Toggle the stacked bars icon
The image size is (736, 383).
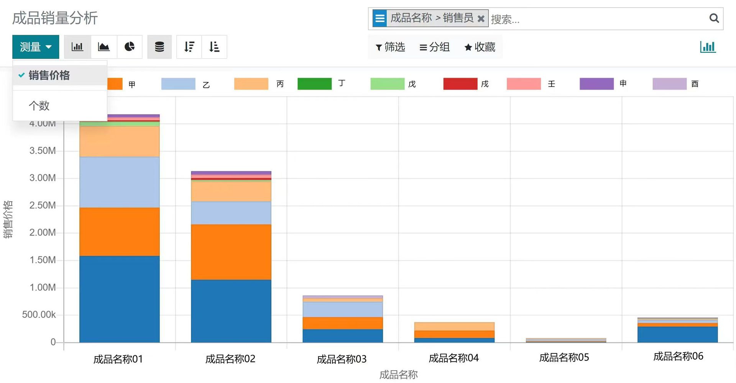tap(159, 47)
